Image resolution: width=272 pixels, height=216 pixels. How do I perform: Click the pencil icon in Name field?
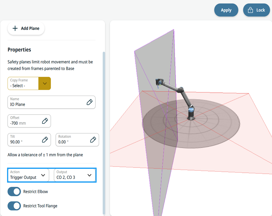click(90, 102)
